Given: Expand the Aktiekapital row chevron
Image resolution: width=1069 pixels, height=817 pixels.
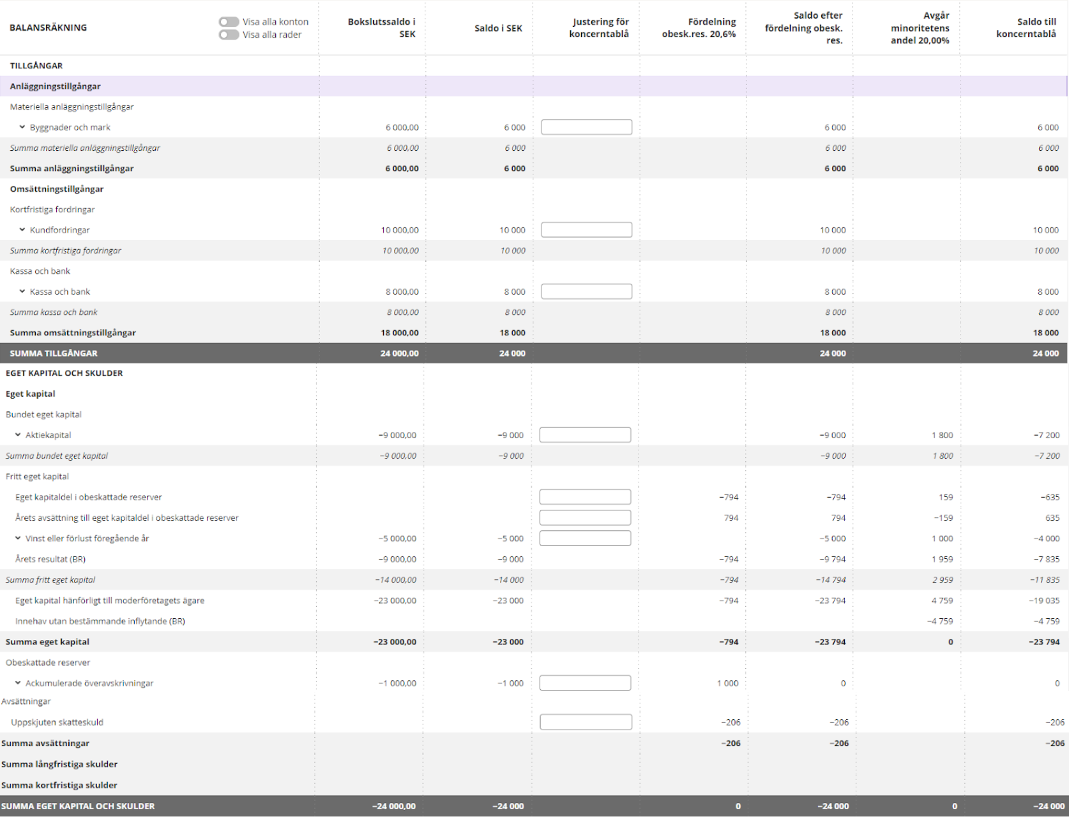Looking at the screenshot, I should [x=18, y=435].
